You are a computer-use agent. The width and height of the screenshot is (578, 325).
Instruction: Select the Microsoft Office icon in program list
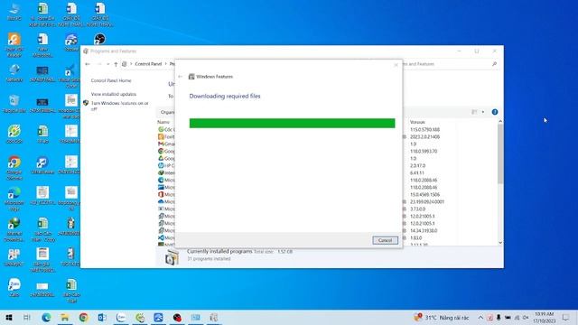point(161,194)
